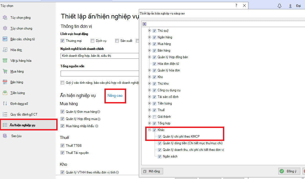Click info icon beside Quản lý Đơn mua hàng
Viewport: 305px width, 179px height.
99,112
